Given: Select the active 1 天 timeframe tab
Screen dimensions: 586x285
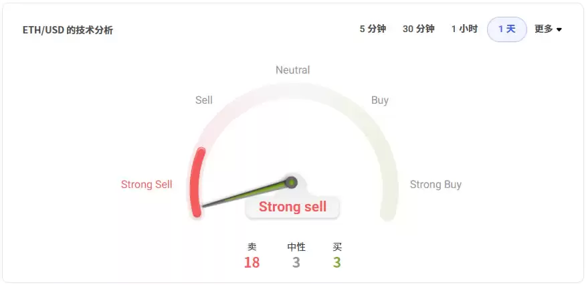Looking at the screenshot, I should point(507,29).
